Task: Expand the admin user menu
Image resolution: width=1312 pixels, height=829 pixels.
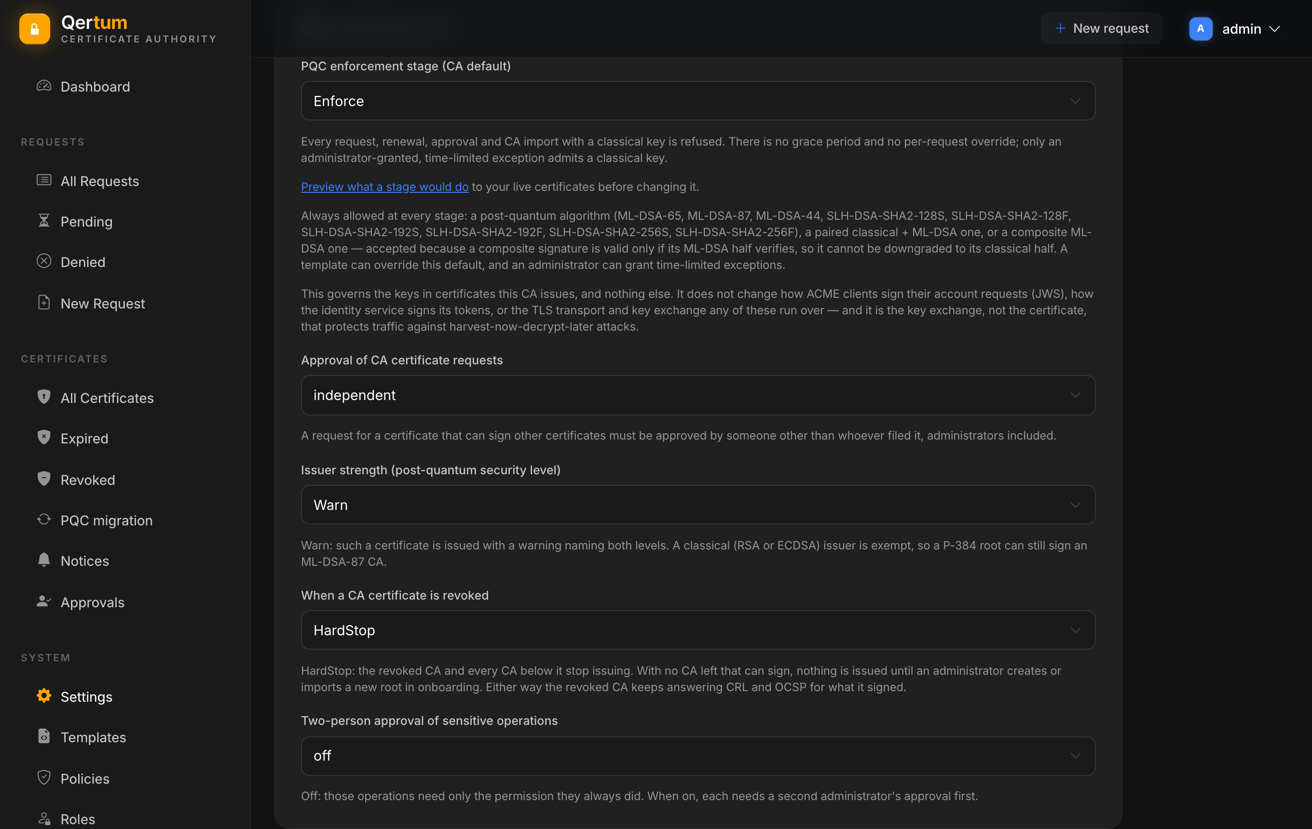Action: coord(1235,29)
